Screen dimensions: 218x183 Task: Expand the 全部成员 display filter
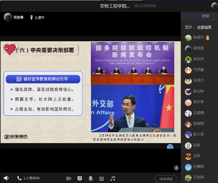pyautogui.click(x=204, y=27)
